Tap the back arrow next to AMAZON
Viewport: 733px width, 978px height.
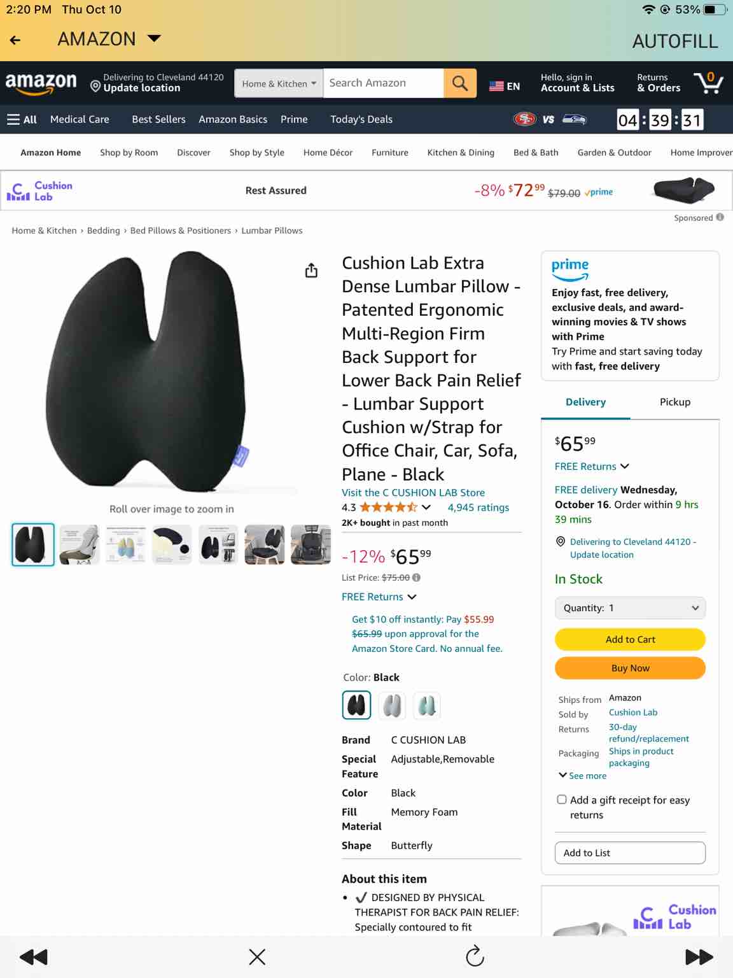coord(15,39)
